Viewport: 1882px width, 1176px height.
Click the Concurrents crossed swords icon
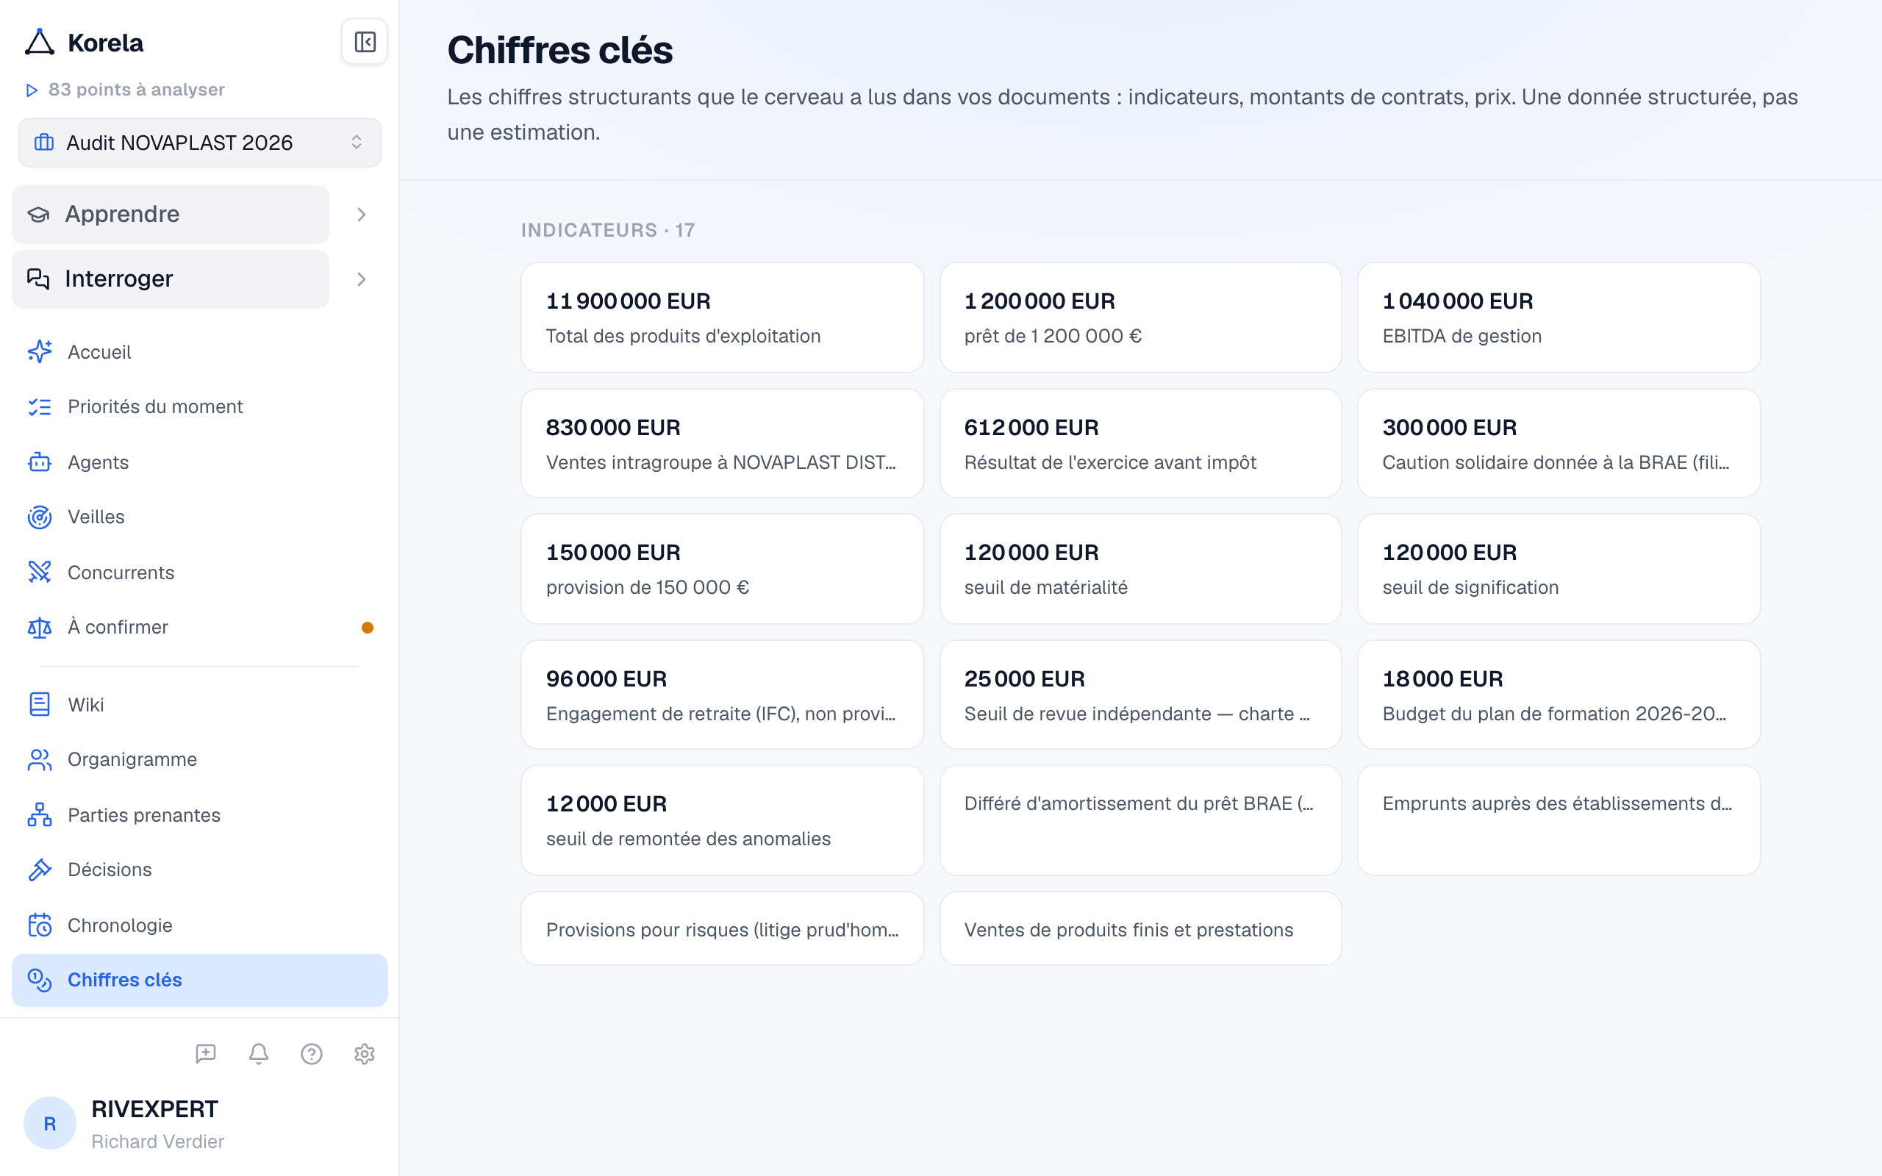40,572
